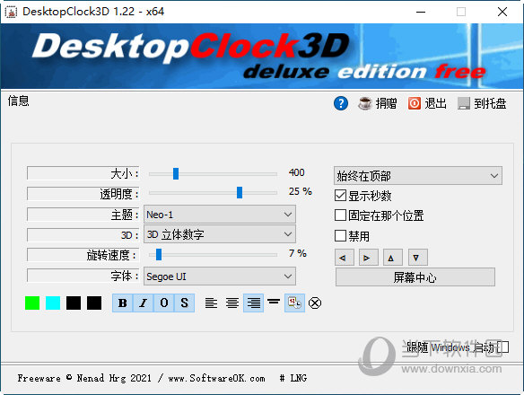Move clock up with up arrow button

pyautogui.click(x=393, y=258)
